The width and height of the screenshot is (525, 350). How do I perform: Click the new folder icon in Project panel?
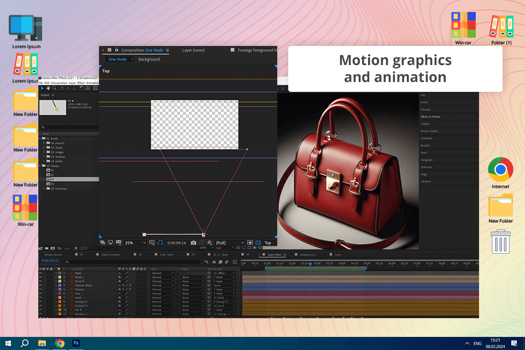[x=46, y=248]
